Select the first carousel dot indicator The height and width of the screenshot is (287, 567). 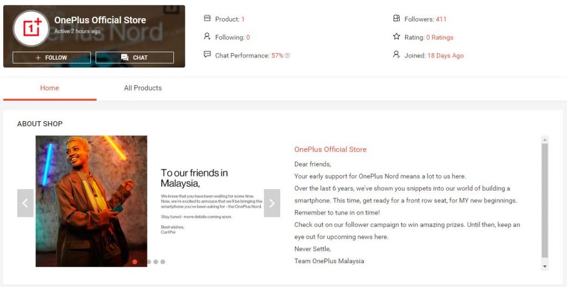pyautogui.click(x=135, y=262)
